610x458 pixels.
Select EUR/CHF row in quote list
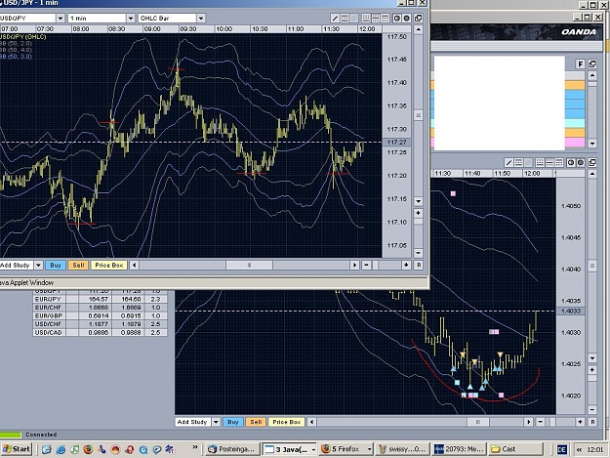click(x=100, y=308)
